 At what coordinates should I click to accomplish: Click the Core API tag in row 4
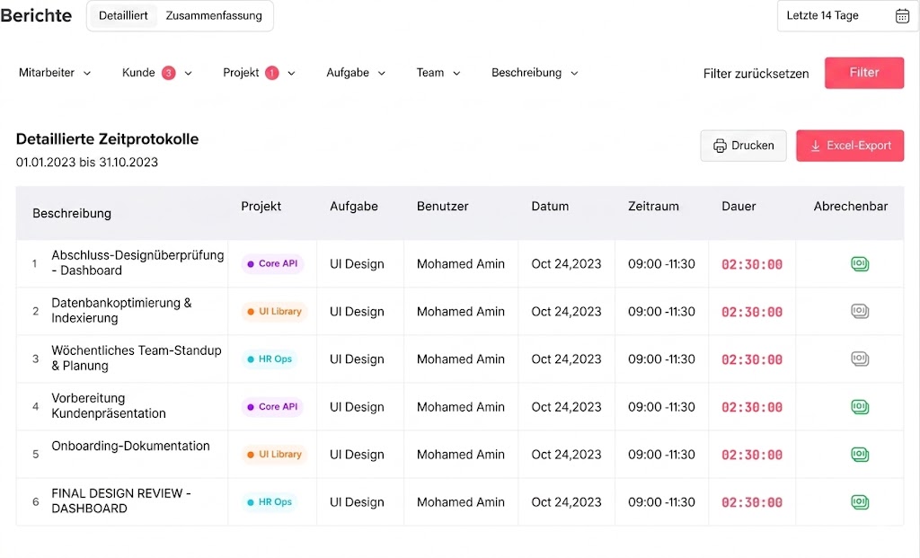tap(272, 407)
